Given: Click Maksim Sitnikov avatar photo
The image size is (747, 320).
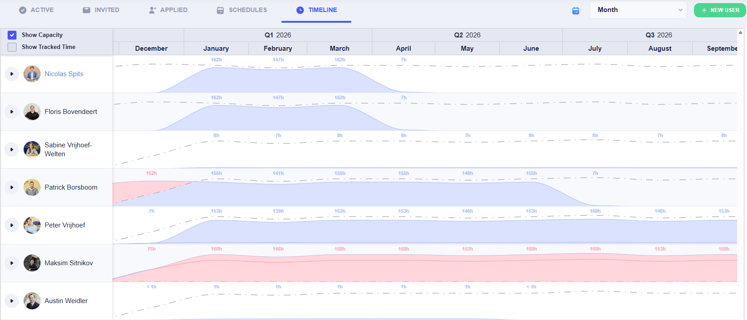Looking at the screenshot, I should 32,263.
